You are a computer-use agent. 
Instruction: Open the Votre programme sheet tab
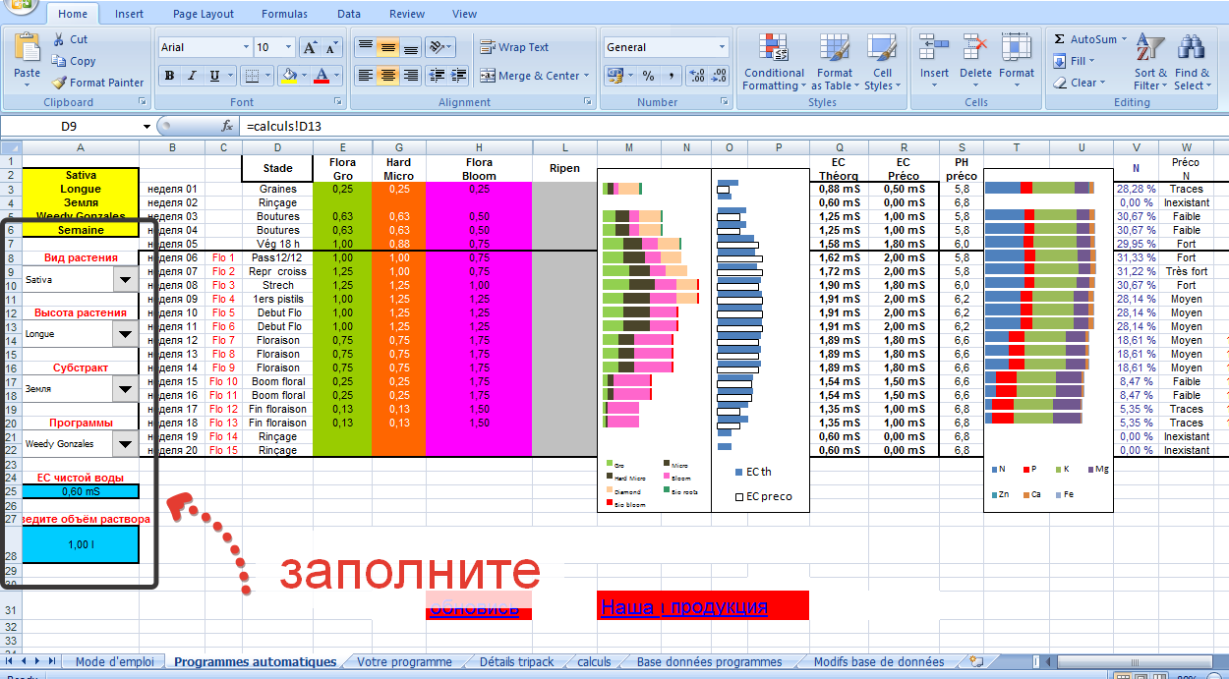click(404, 661)
